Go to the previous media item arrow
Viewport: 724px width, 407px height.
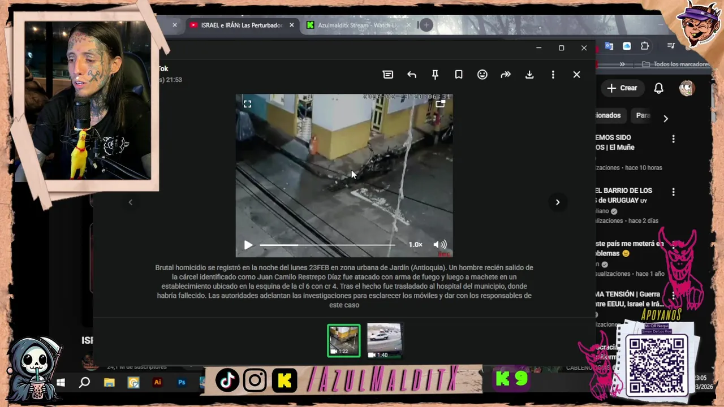click(x=130, y=202)
